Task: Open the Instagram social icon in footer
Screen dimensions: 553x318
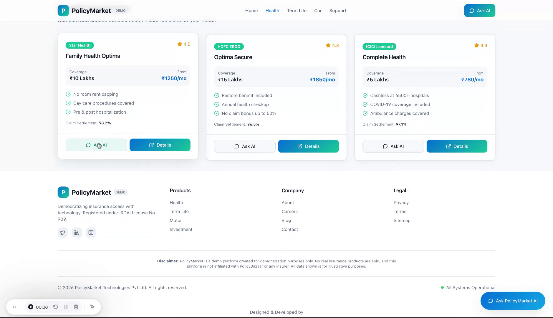Action: tap(91, 233)
